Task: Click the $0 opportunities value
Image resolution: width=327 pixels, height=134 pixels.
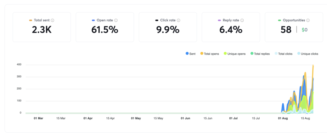Action: point(304,30)
